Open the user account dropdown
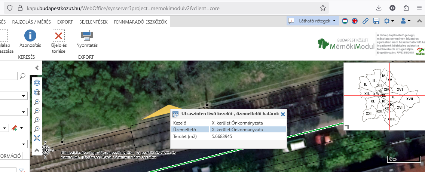The height and width of the screenshot is (172, 425). click(406, 21)
